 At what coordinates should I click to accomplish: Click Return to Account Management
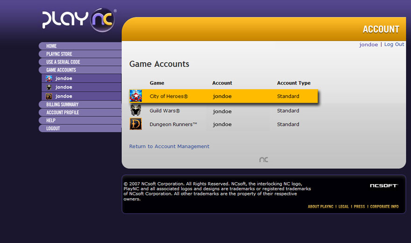coord(170,146)
